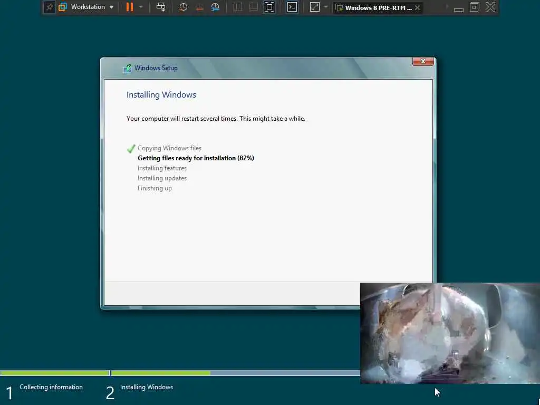Open the console view icon
Viewport: 540px width, 405px height.
click(292, 7)
